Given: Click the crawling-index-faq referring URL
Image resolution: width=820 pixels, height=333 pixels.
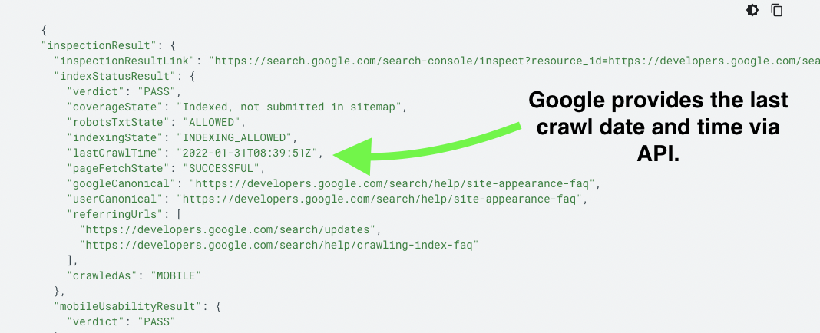Looking at the screenshot, I should coord(279,245).
